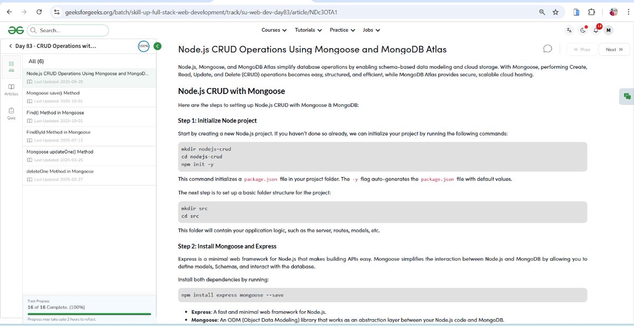Click the browser back arrow
634x326 pixels.
[9, 12]
